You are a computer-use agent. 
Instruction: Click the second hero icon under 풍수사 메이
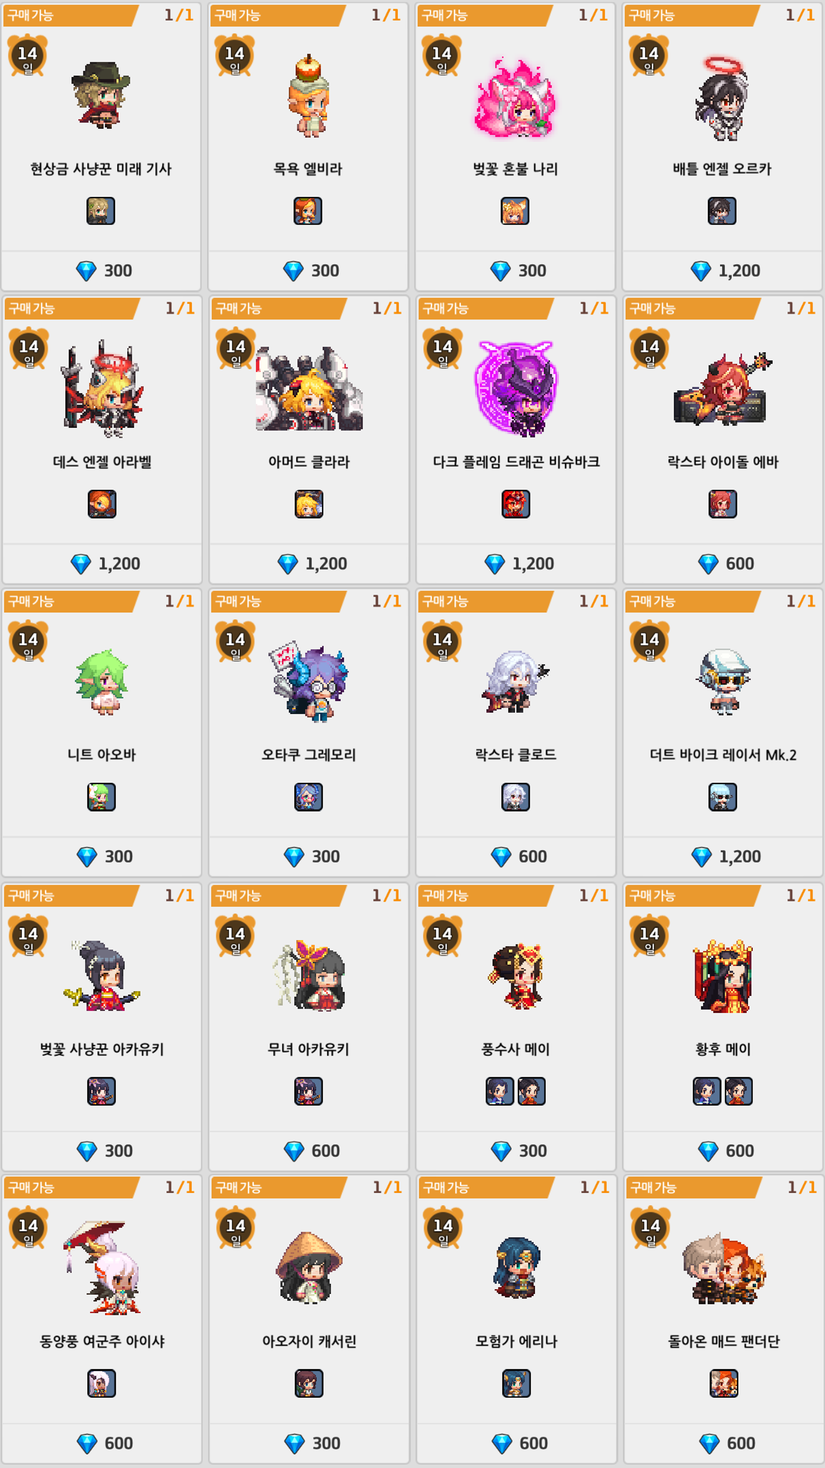click(x=531, y=1091)
